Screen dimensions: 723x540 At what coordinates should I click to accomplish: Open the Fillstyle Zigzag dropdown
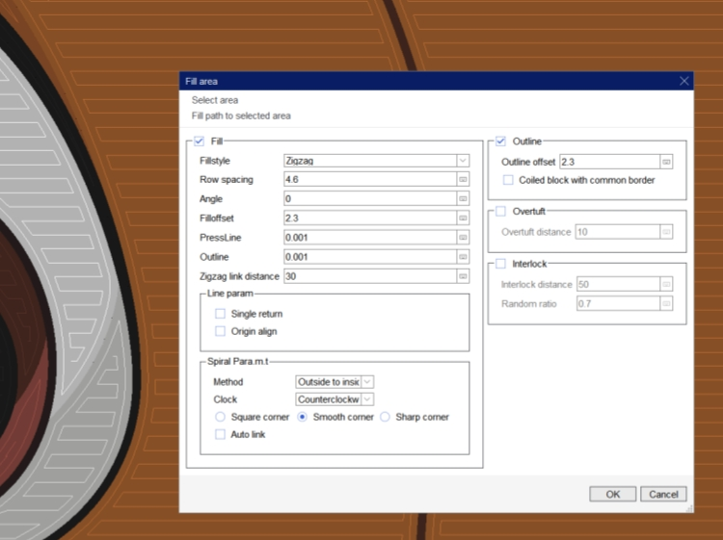tap(463, 161)
